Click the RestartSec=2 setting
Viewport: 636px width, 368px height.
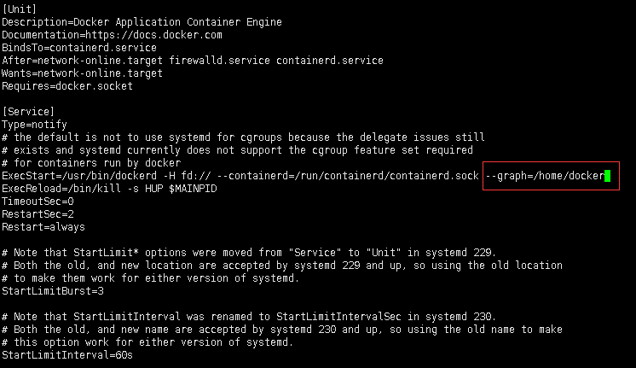[x=38, y=214]
